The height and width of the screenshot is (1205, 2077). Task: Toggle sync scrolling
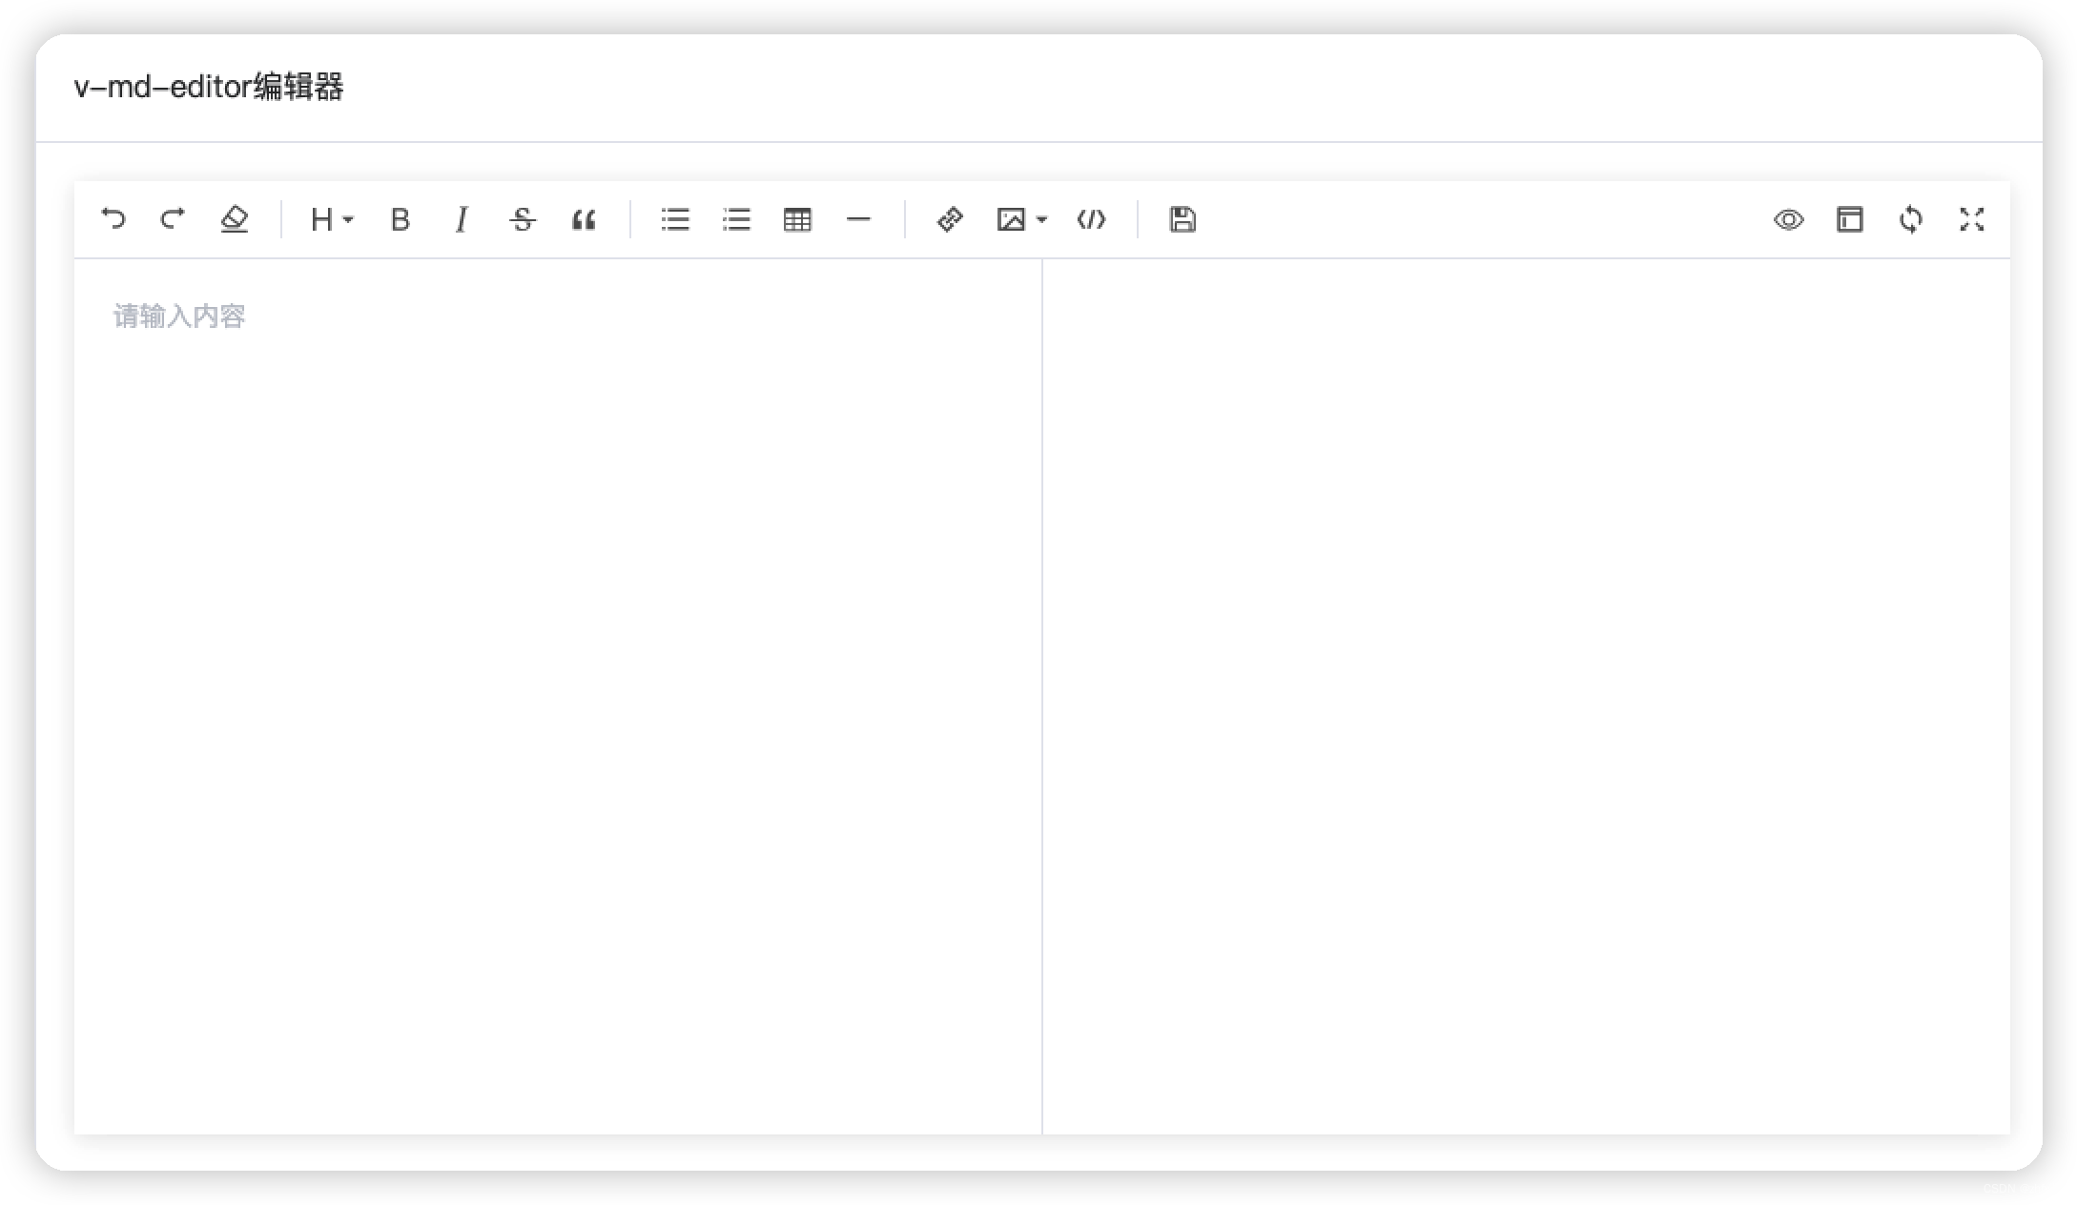click(1910, 219)
